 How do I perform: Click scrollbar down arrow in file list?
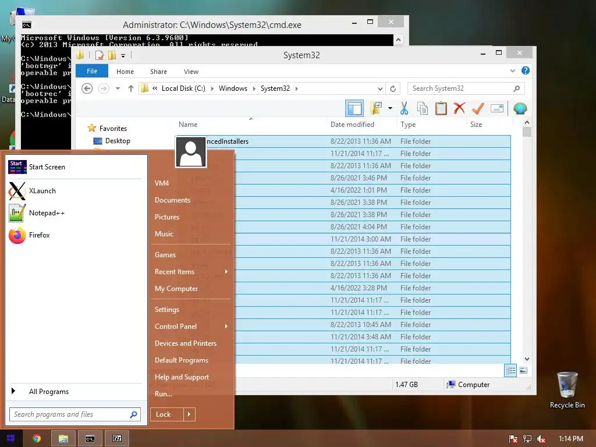click(527, 359)
